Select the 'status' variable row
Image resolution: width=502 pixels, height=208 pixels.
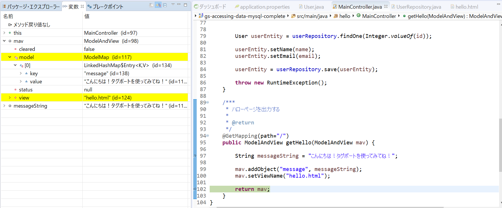pyautogui.click(x=26, y=90)
